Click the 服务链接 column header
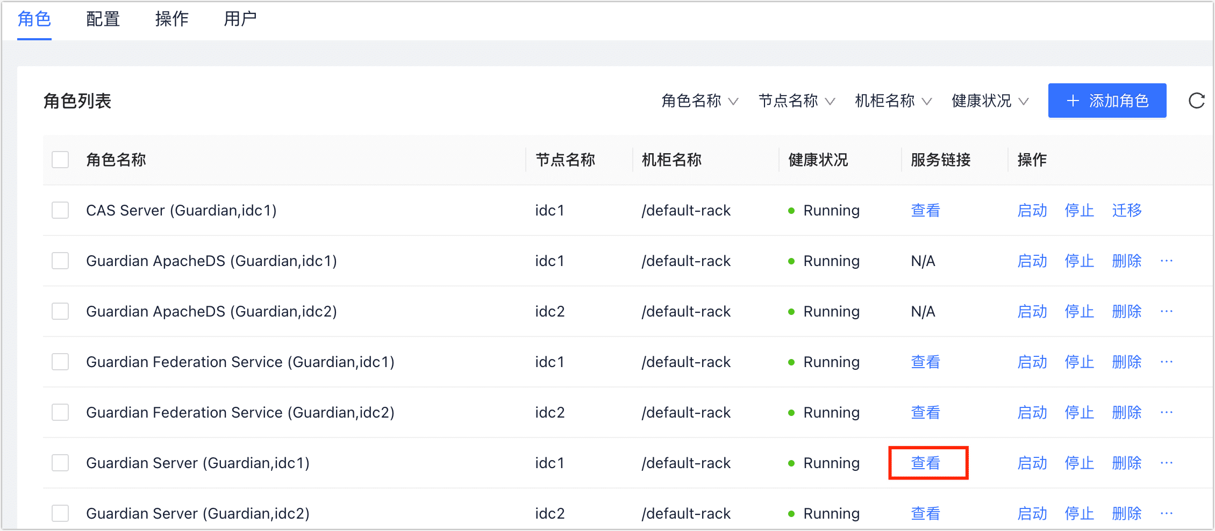This screenshot has width=1215, height=531. (941, 160)
